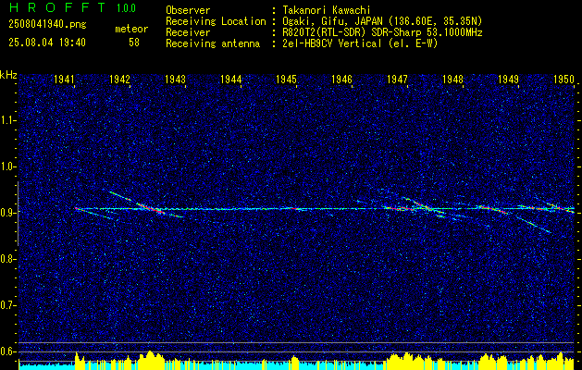Click the HROFFT title text
582x370 pixels.
point(58,7)
